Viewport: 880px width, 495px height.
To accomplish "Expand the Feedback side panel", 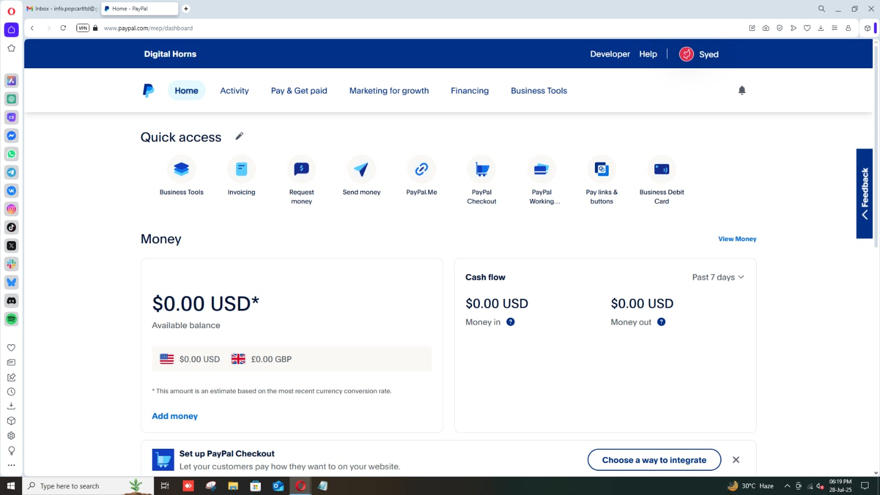I will (x=865, y=193).
